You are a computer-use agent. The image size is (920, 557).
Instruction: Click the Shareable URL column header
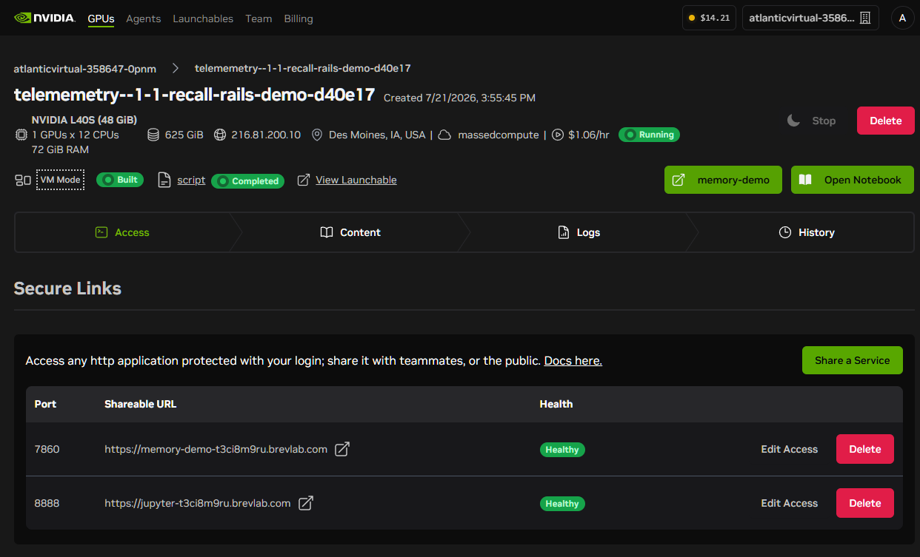141,404
